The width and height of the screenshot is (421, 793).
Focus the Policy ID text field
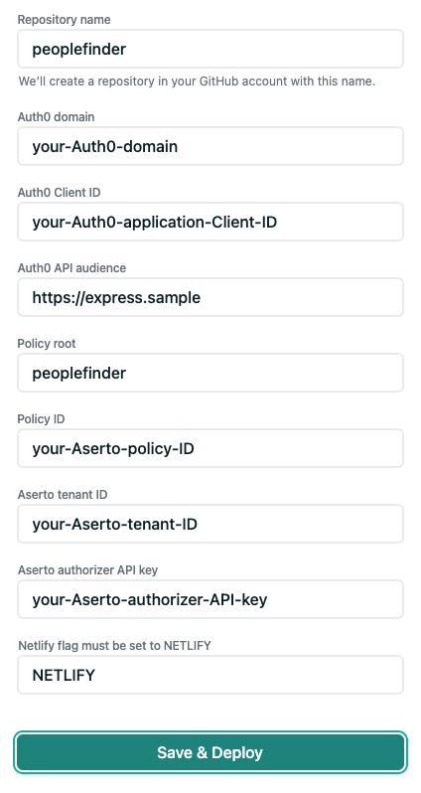[210, 448]
